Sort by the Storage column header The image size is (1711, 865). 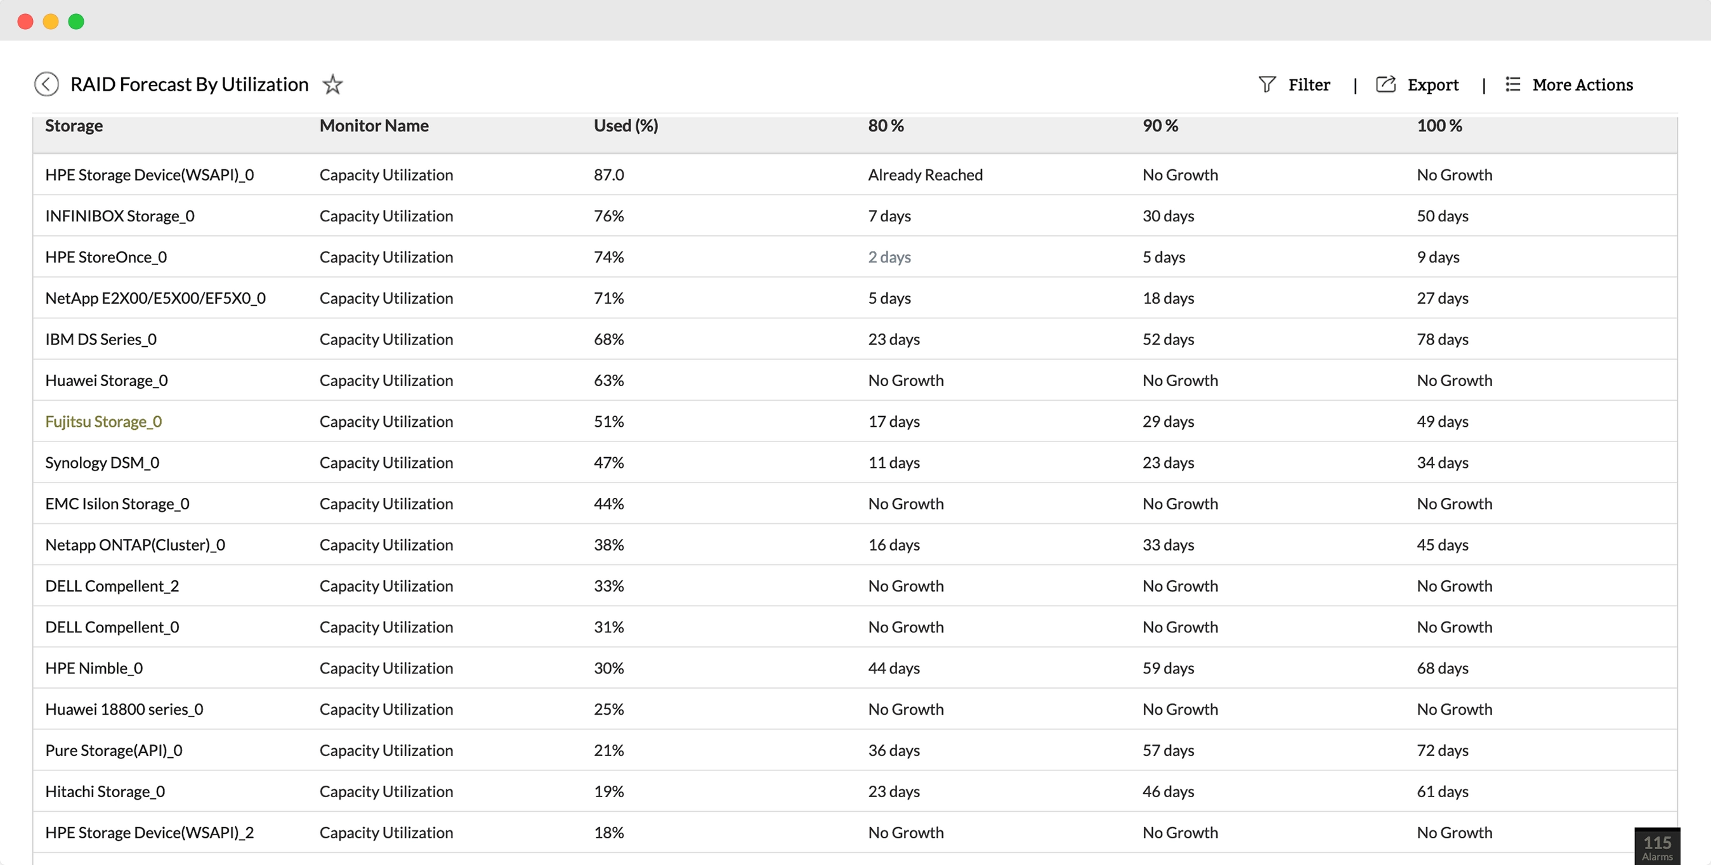(74, 126)
